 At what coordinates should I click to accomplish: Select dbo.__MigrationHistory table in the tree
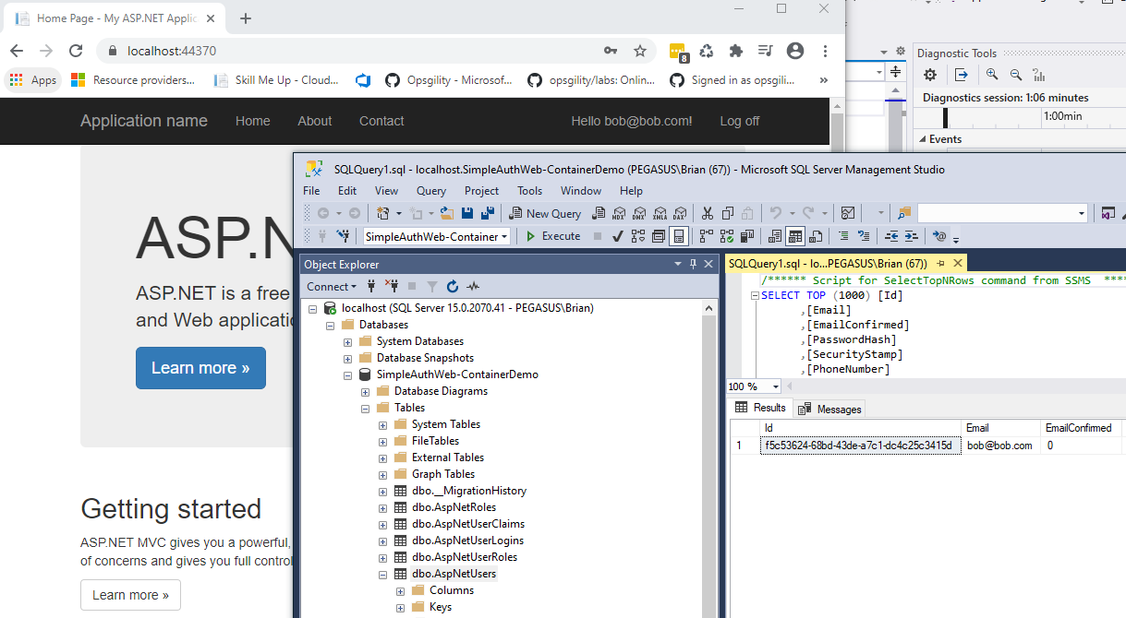click(x=469, y=491)
